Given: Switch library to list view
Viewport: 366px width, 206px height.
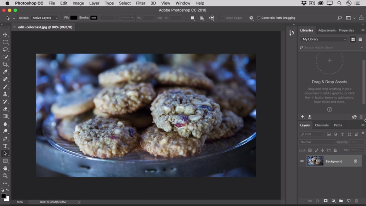Looking at the screenshot, I should 360,39.
